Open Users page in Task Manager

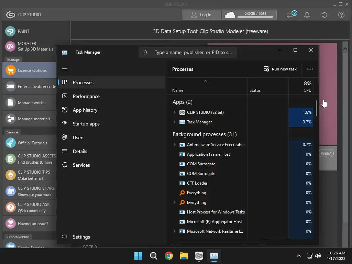click(111, 137)
